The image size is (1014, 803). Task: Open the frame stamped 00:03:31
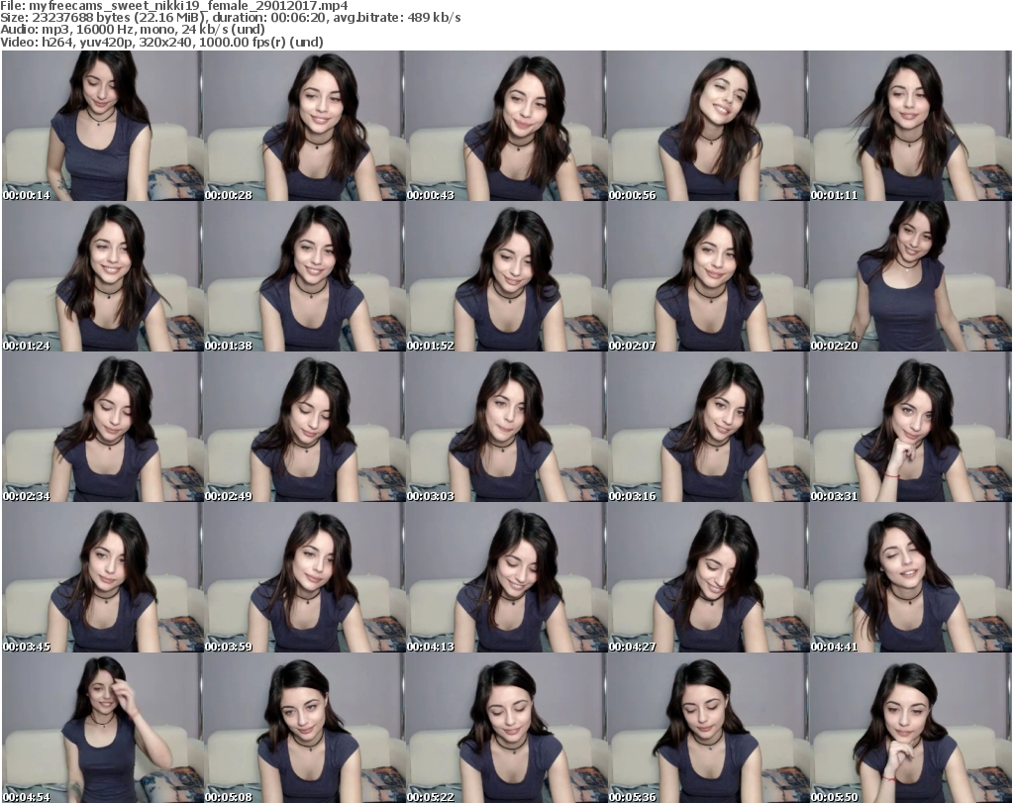click(910, 427)
